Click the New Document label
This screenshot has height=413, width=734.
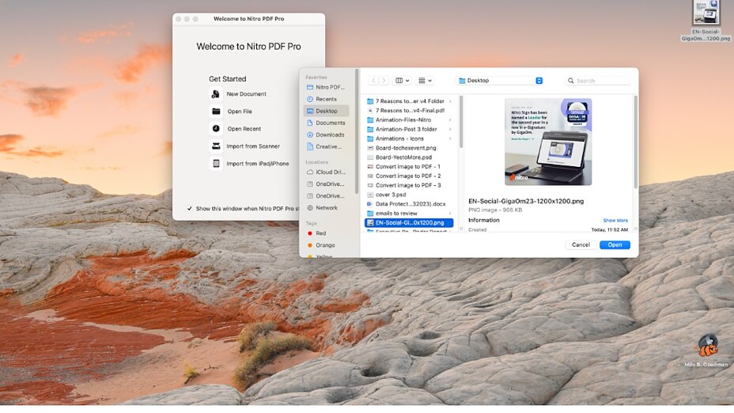click(246, 94)
